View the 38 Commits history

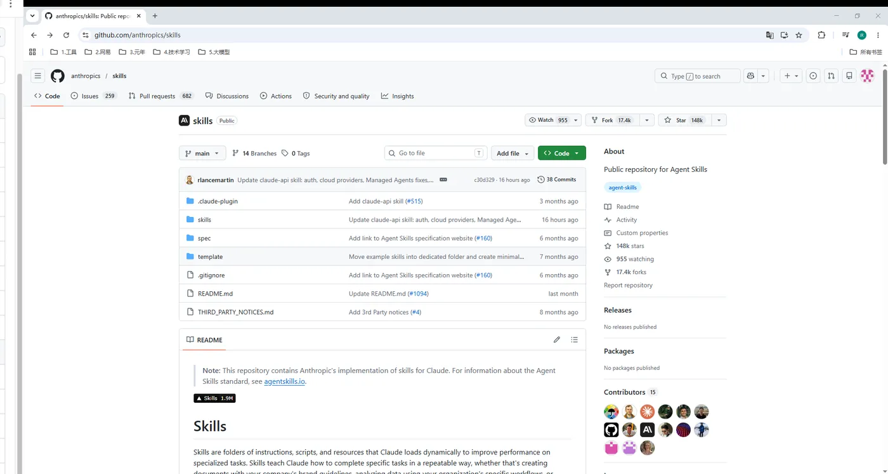[557, 180]
